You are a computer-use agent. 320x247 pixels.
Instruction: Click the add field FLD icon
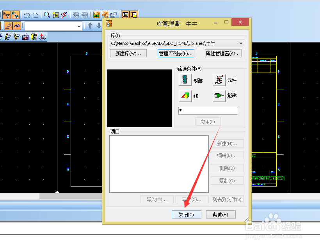[x=43, y=37]
